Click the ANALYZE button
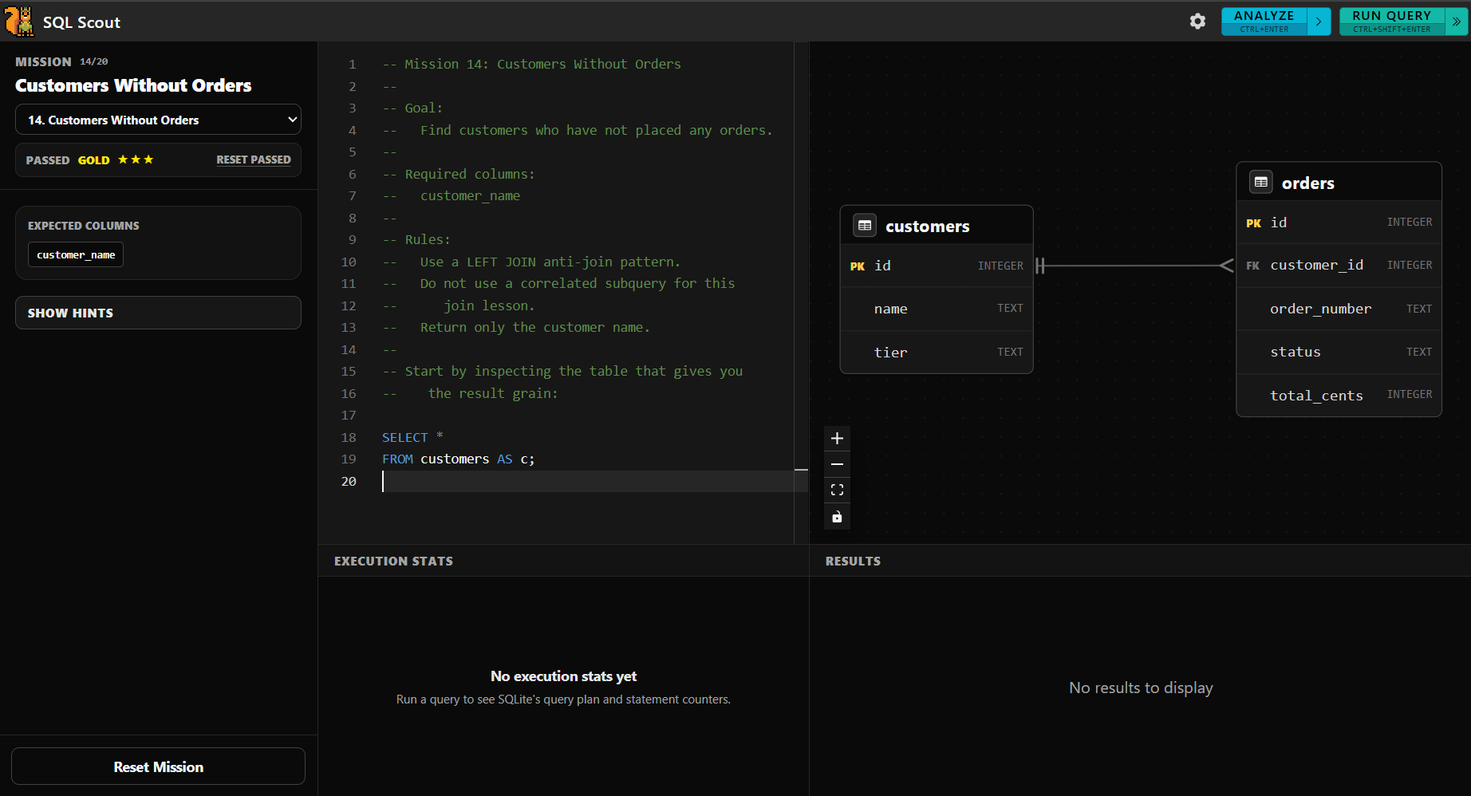 point(1264,22)
